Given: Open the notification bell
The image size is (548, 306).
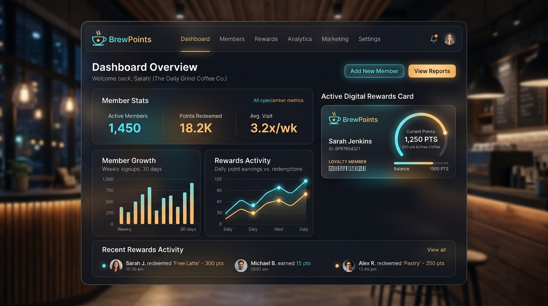Looking at the screenshot, I should (x=434, y=39).
